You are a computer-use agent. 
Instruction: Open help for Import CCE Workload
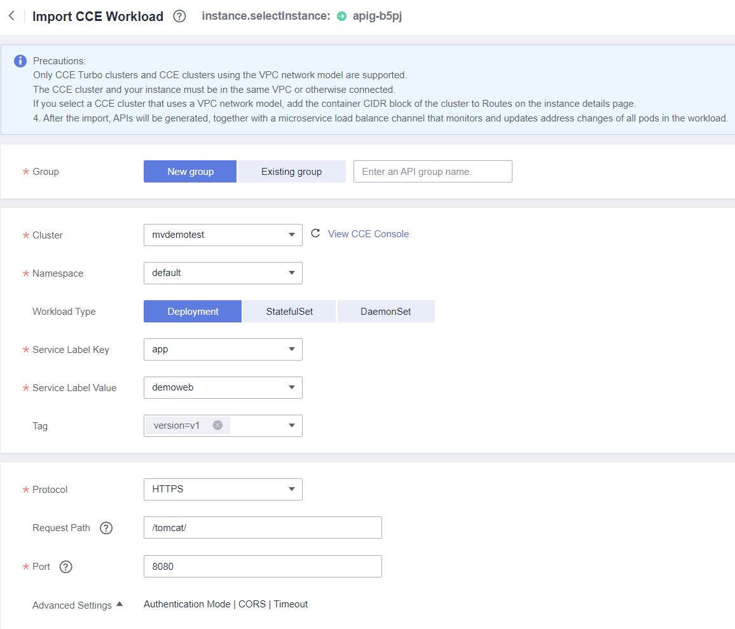pos(179,16)
